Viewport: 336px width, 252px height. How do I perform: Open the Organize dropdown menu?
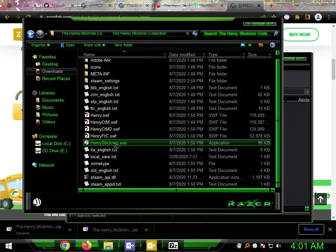coord(40,45)
